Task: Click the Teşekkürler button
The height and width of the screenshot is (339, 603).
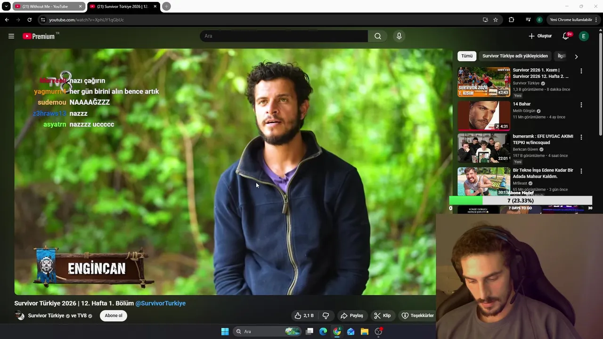Action: point(417,315)
